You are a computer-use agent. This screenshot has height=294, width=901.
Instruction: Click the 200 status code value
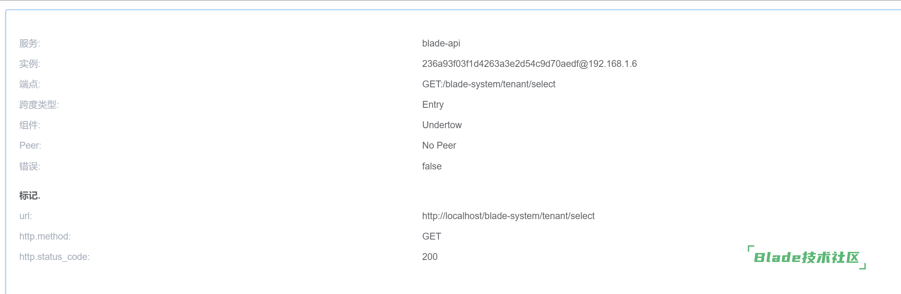pos(430,257)
